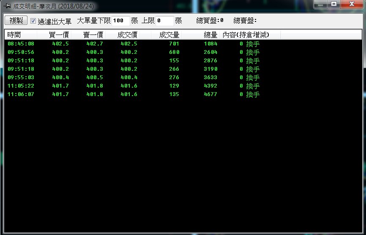366x235 pixels.
Task: Click the volume value 135
Action: point(174,94)
